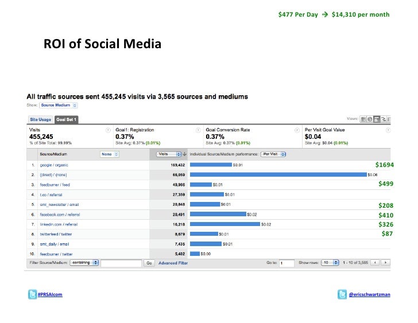Image resolution: width=418 pixels, height=323 pixels.
Task: Click the Twitter bird icon next to #PRSAIcom
Action: pyautogui.click(x=32, y=294)
